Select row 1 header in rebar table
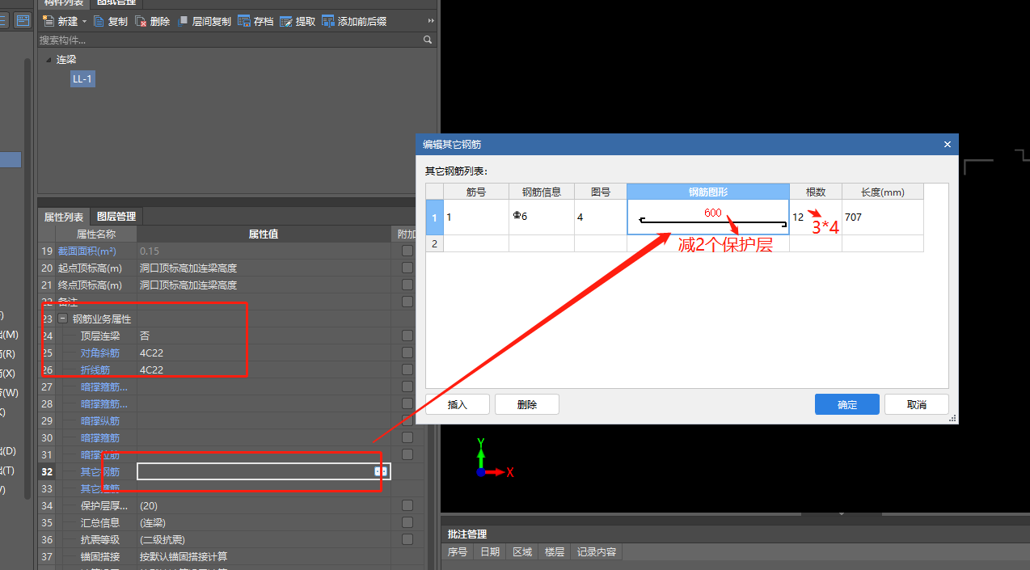1030x570 pixels. click(435, 217)
